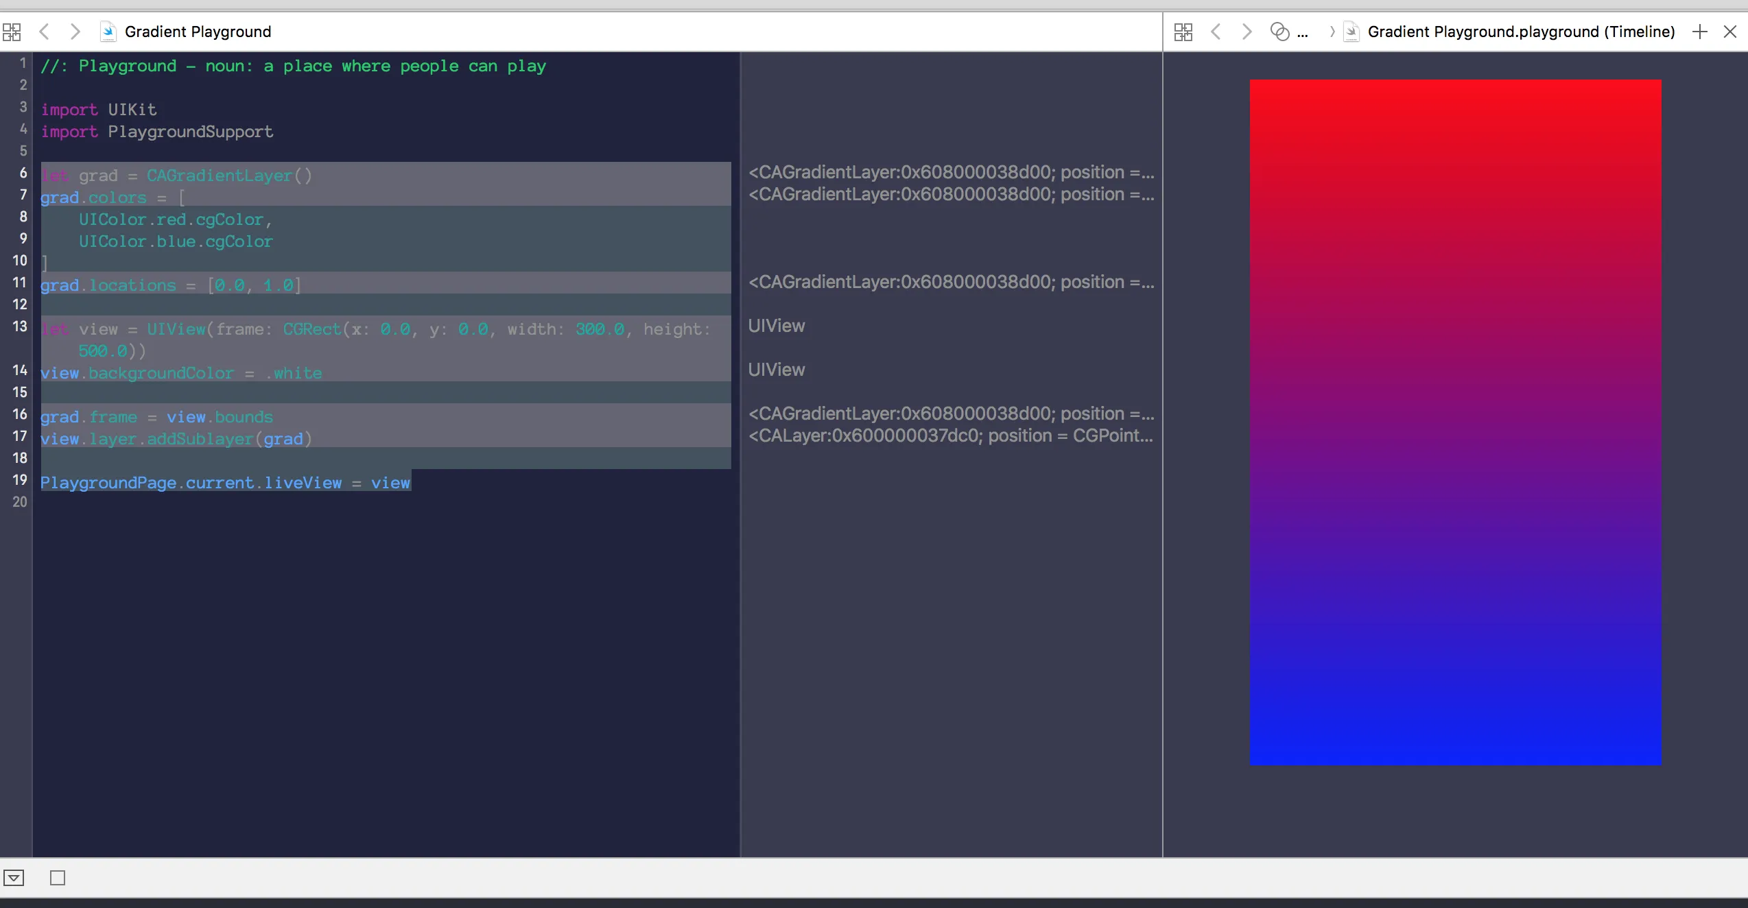Click line number 19 in the gutter
This screenshot has width=1748, height=908.
tap(20, 480)
